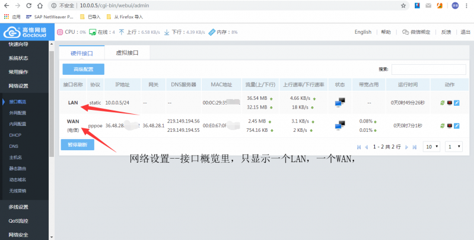
Task: Sort by 接口名称 column header
Action: tap(73, 85)
